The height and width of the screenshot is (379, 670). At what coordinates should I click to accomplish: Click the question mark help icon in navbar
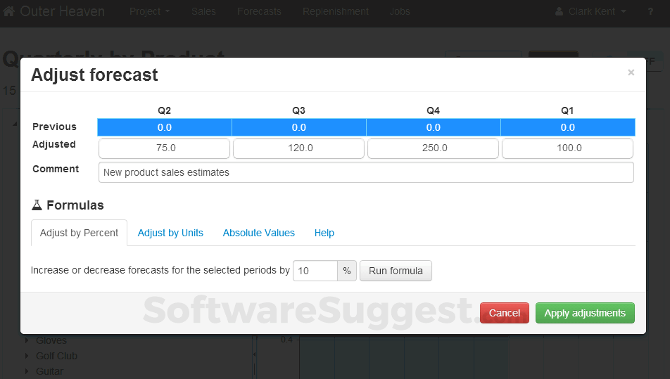(x=650, y=12)
